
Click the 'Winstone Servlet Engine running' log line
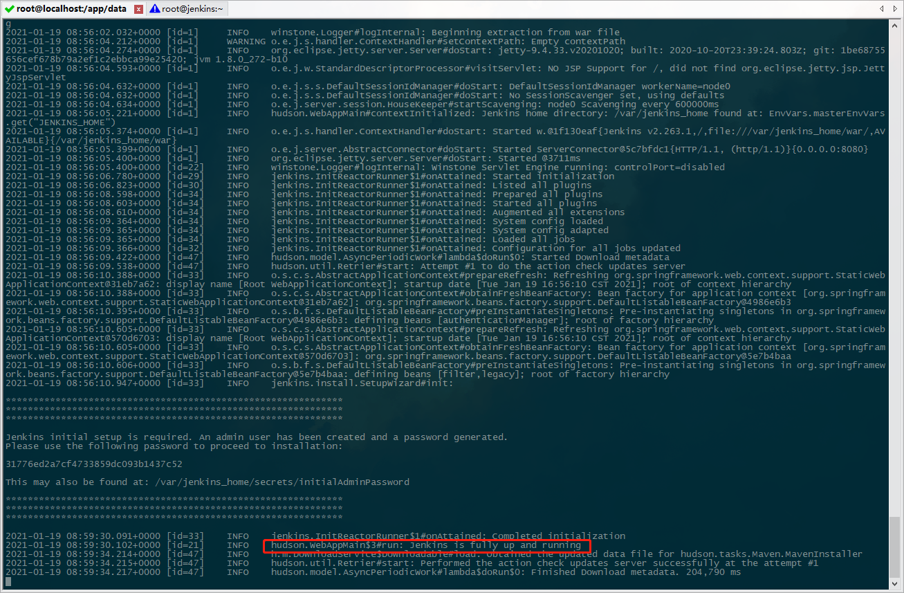(x=498, y=167)
